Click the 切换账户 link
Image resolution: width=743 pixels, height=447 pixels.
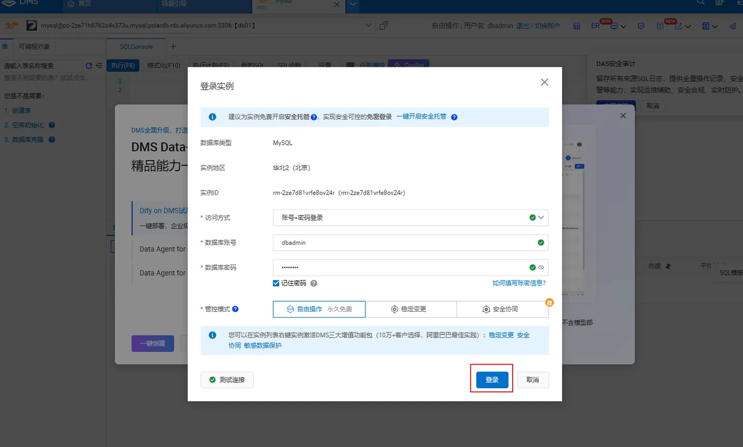547,25
